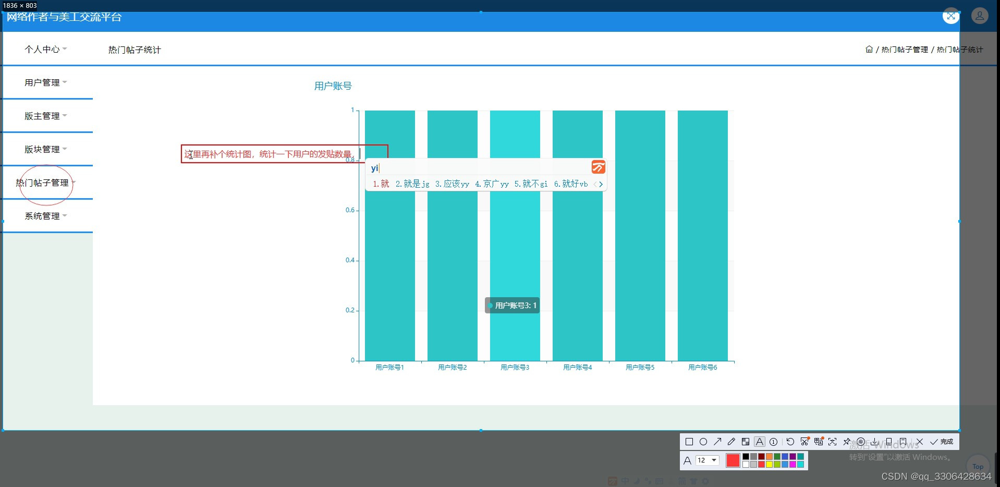Pick the purple color swatch

[x=792, y=456]
